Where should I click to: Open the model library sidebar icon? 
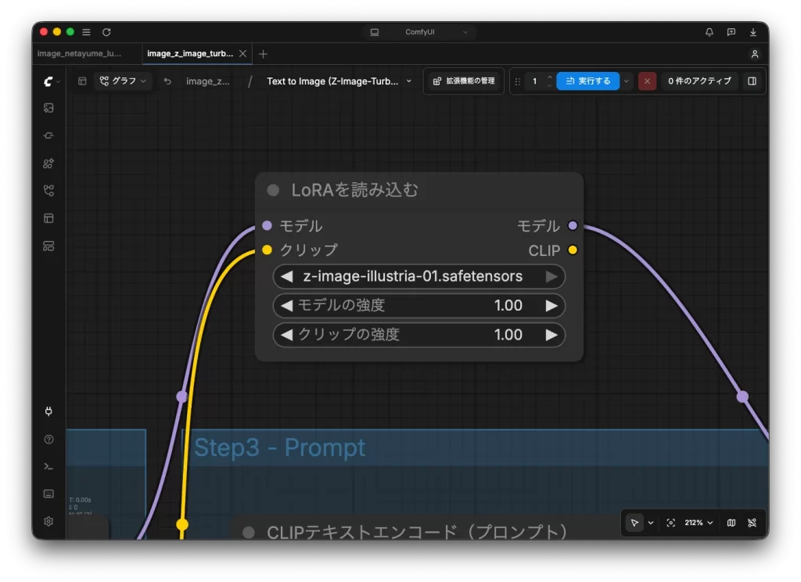pyautogui.click(x=48, y=163)
